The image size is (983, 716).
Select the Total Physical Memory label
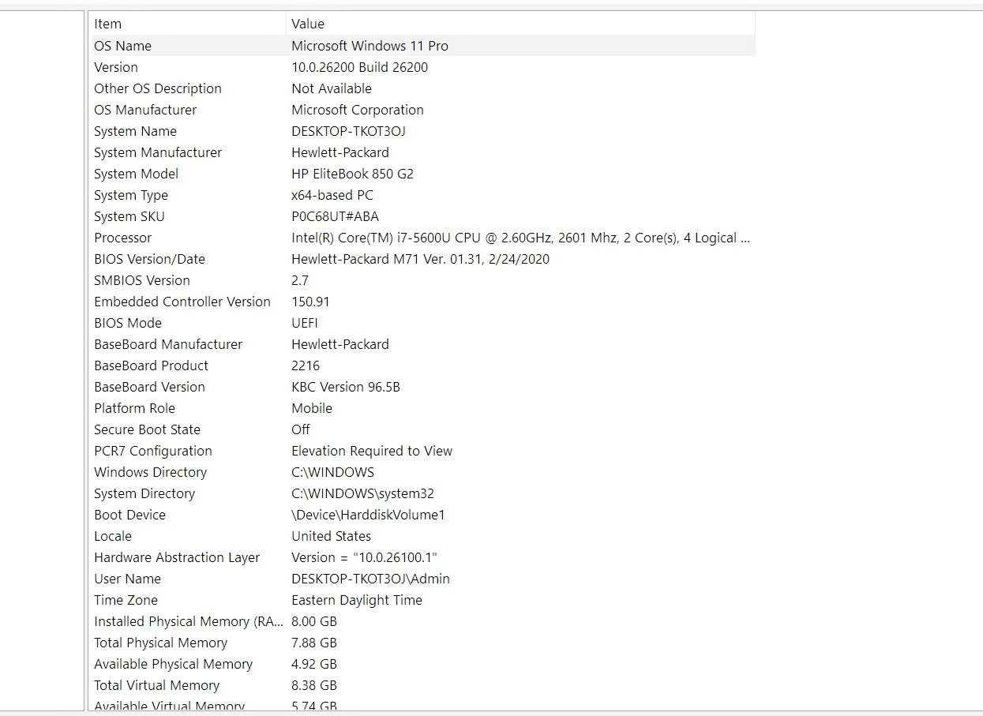160,643
